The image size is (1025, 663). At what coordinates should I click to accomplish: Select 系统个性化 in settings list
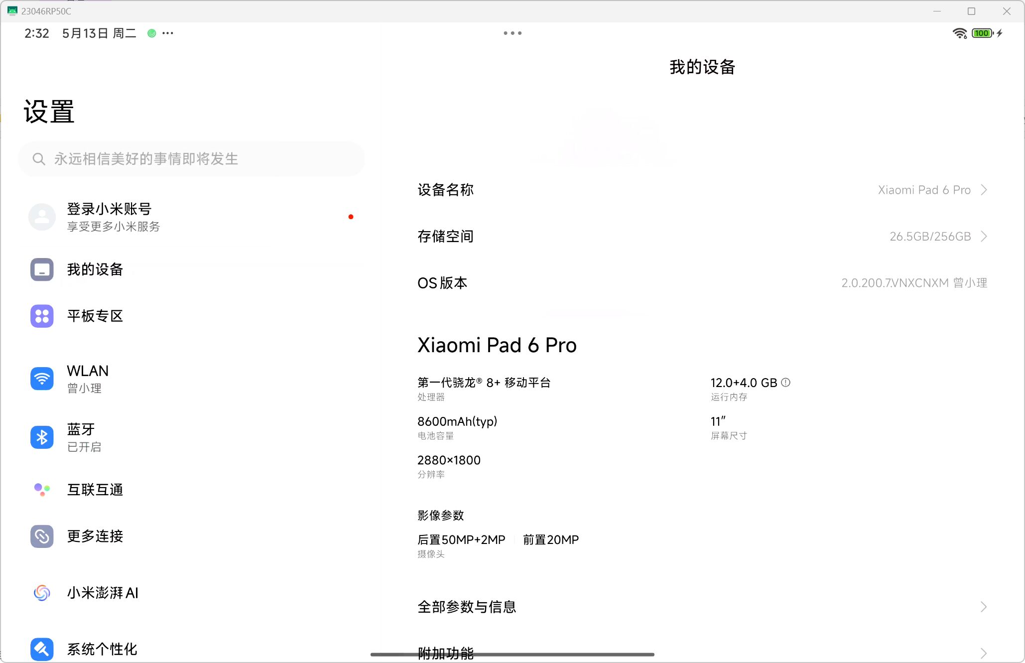pos(192,649)
